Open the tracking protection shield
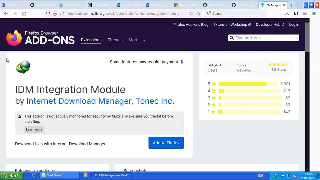The height and width of the screenshot is (180, 320). [48, 14]
